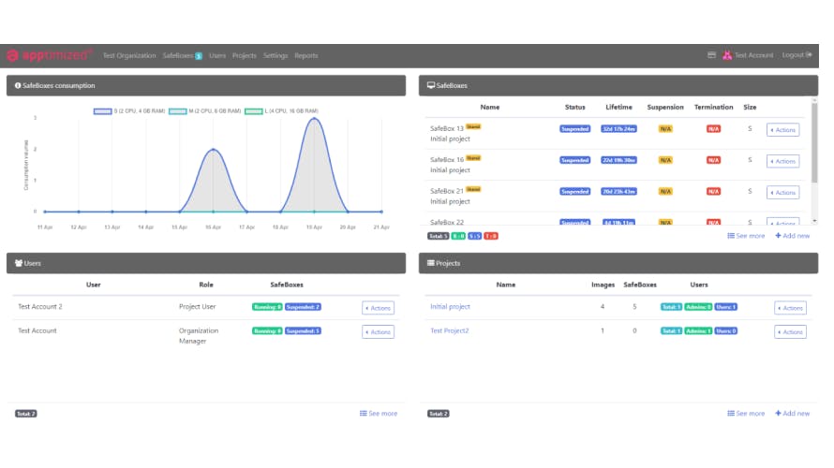Click the Role column header in Users
The image size is (834, 468).
(206, 285)
